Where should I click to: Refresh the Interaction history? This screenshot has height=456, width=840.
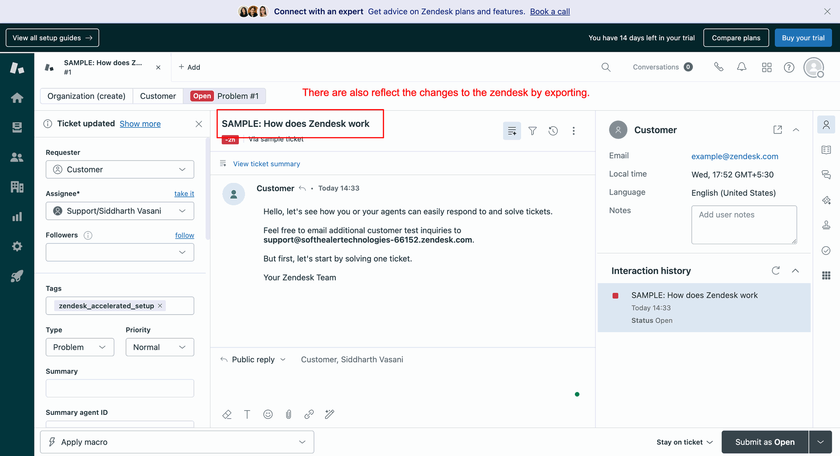coord(776,270)
